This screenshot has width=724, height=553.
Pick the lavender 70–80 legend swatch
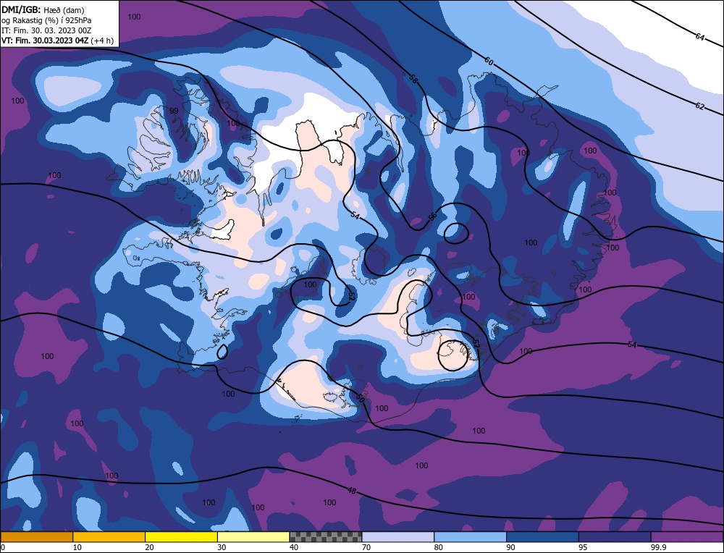(398, 537)
